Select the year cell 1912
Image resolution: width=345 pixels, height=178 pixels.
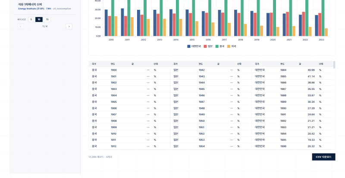pyautogui.click(x=114, y=146)
